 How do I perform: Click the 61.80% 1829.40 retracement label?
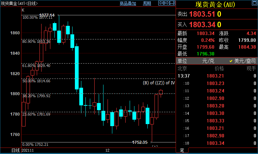tap(36, 65)
